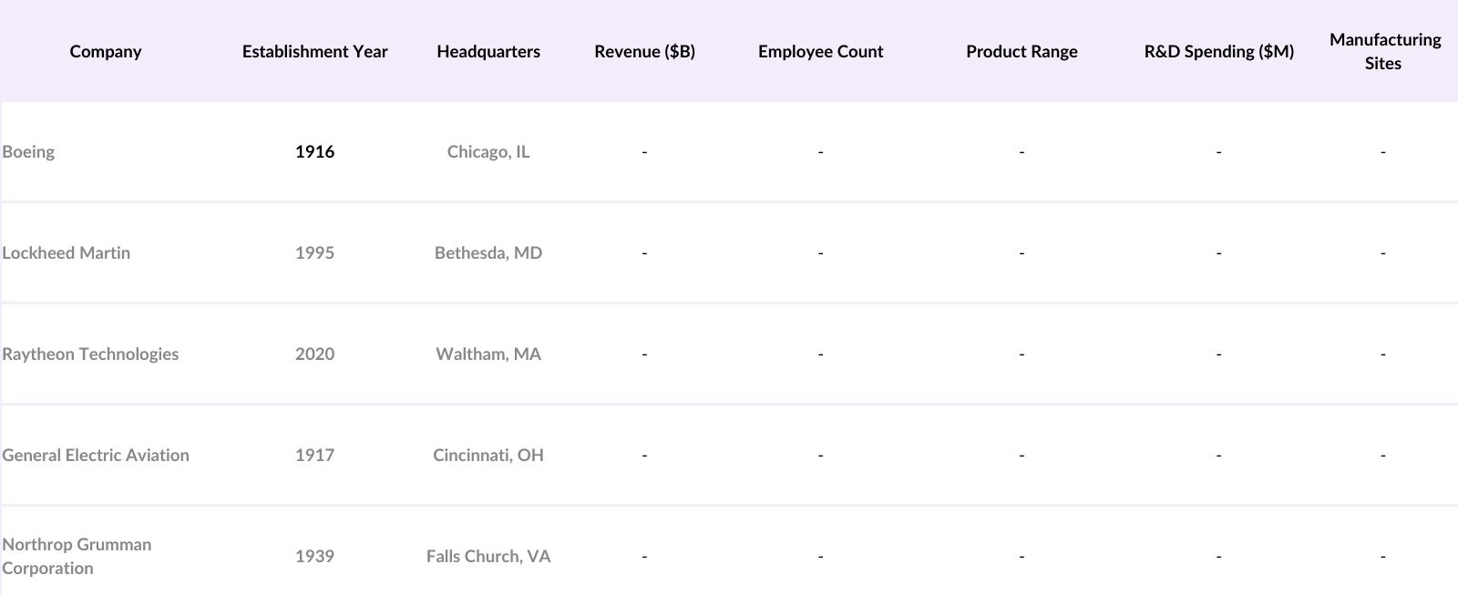Click the Raytheon Technologies company cell
This screenshot has width=1458, height=595.
(x=90, y=354)
